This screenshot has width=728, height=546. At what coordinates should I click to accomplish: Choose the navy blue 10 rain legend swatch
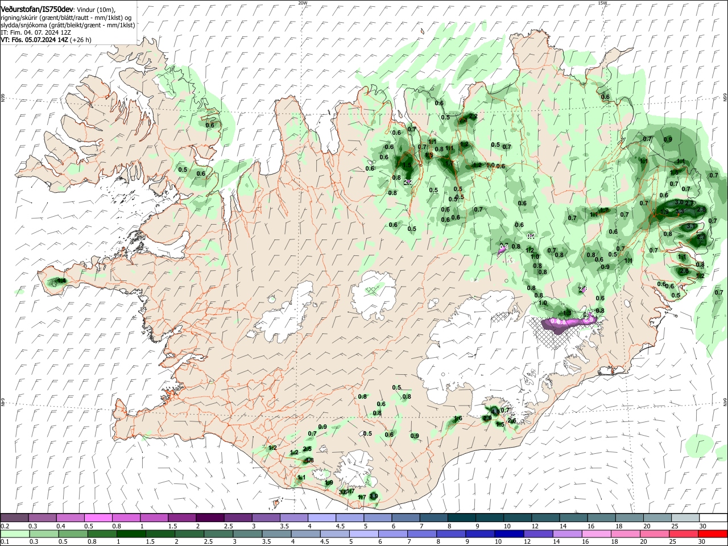click(x=508, y=533)
